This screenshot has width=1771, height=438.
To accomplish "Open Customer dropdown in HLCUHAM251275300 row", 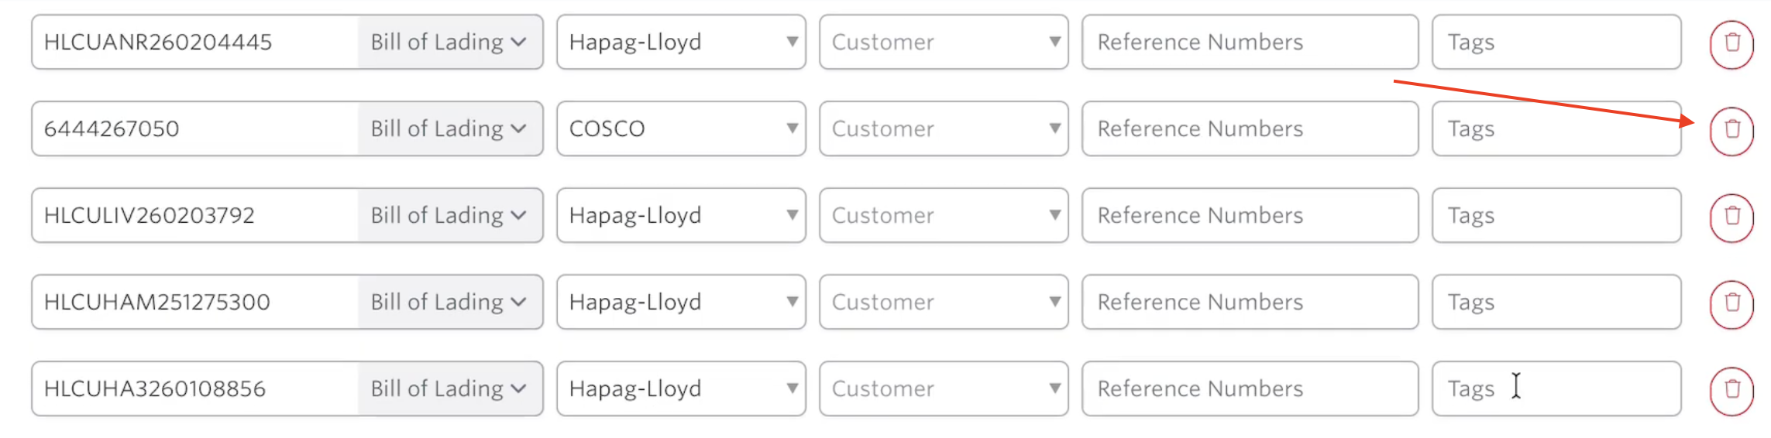I will tap(943, 302).
